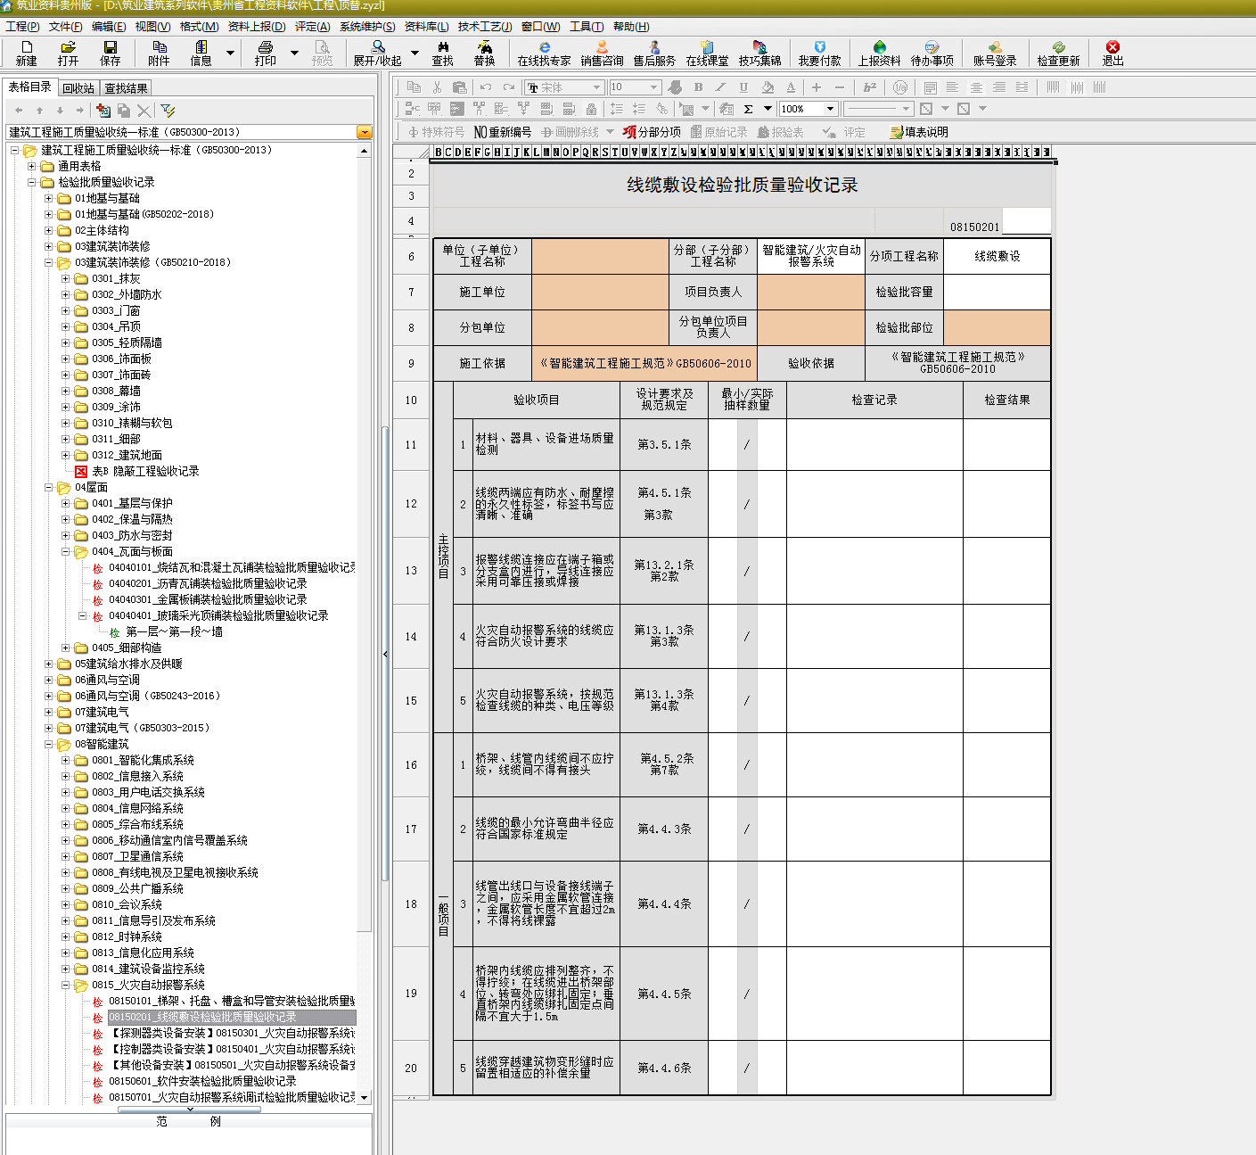Click the 检验批部位 orange input cell
The height and width of the screenshot is (1155, 1256).
tap(997, 327)
